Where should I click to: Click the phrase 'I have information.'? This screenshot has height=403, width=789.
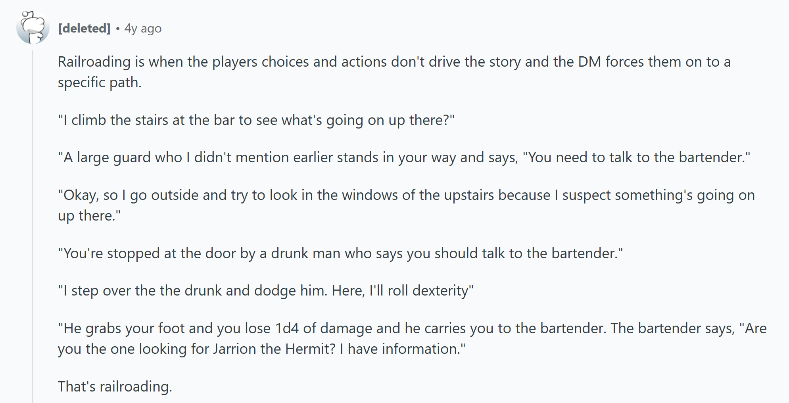tap(403, 349)
